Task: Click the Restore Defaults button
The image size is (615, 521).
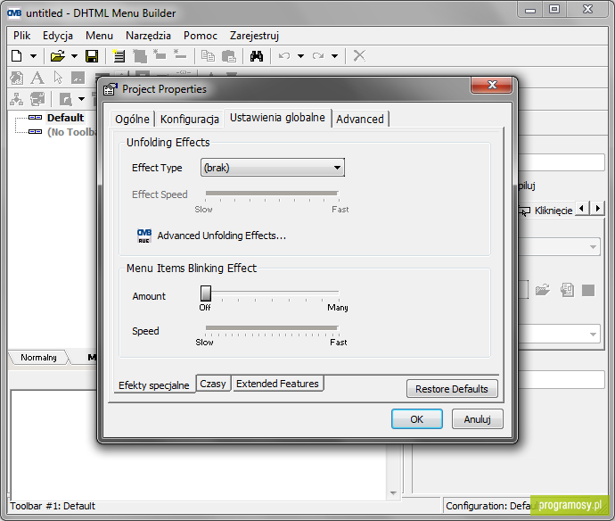Action: click(x=452, y=389)
